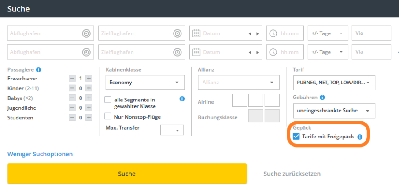
Task: Increase Erwachsene count with plus button
Action: click(89, 78)
